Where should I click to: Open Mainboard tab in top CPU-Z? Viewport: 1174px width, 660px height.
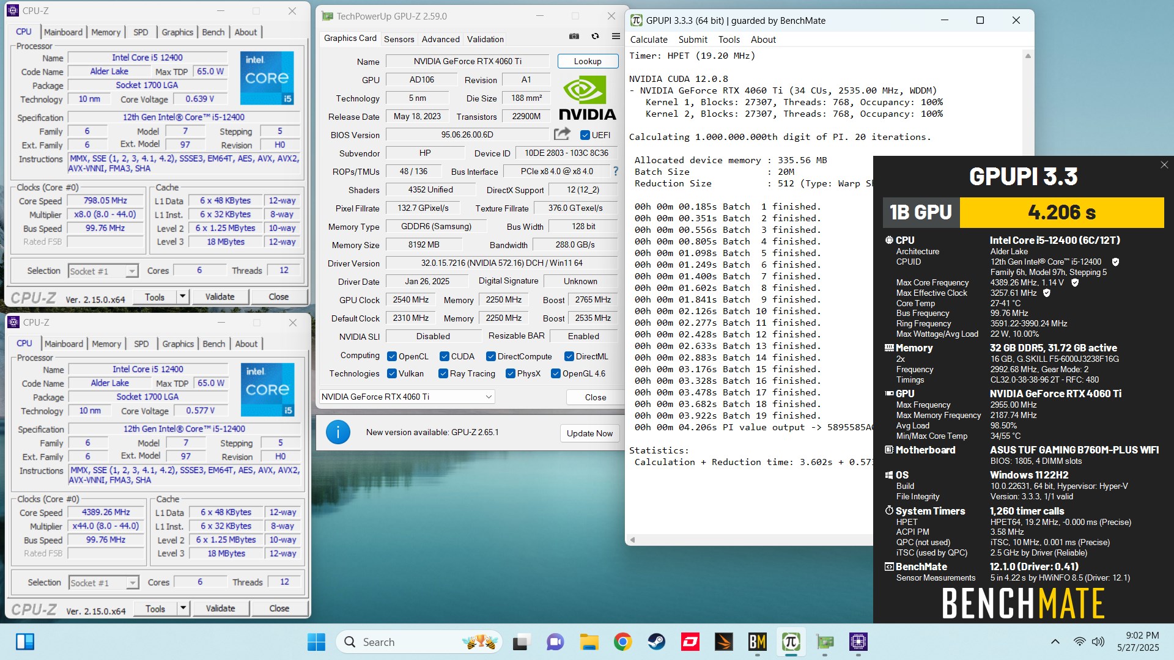[63, 32]
